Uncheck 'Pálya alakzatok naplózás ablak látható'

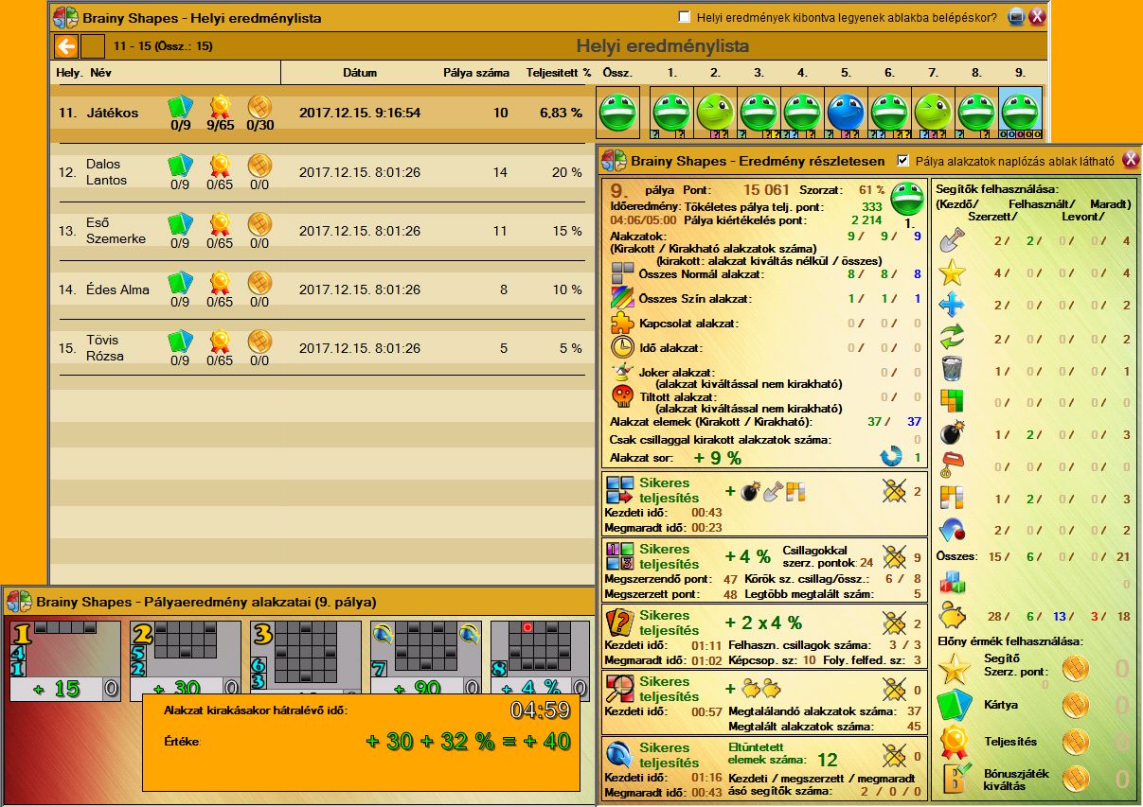(902, 161)
